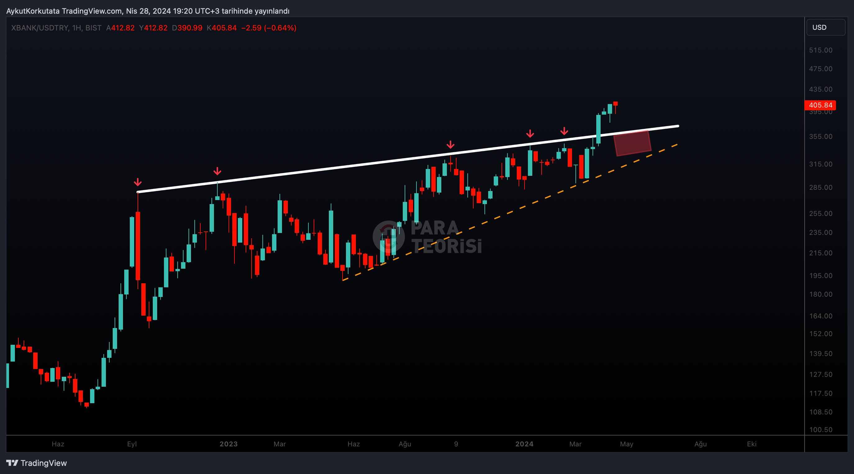Click the 2023 time axis label
Image resolution: width=854 pixels, height=474 pixels.
click(229, 444)
